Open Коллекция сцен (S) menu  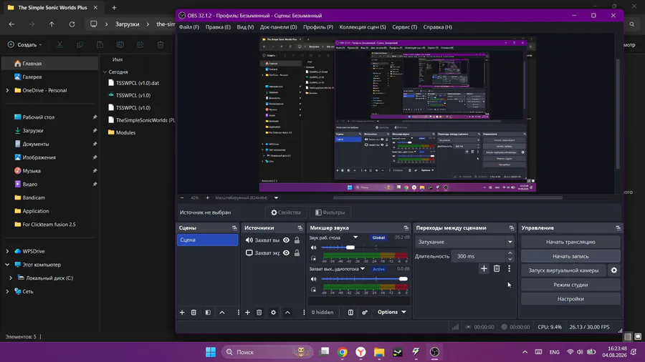coord(363,27)
